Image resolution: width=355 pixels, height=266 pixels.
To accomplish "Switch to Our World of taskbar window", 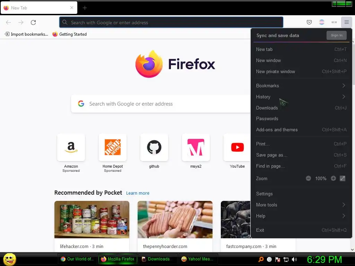I will pyautogui.click(x=78, y=259).
